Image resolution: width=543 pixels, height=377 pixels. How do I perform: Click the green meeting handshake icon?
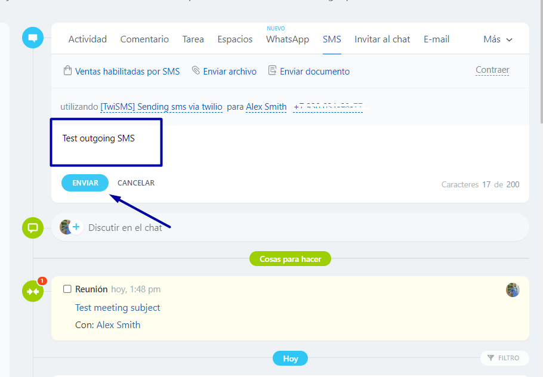pos(33,291)
